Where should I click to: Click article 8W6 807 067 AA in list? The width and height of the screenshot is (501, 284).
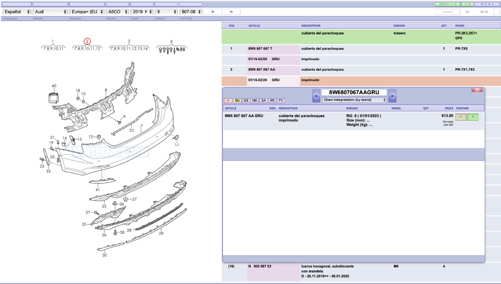click(x=262, y=69)
